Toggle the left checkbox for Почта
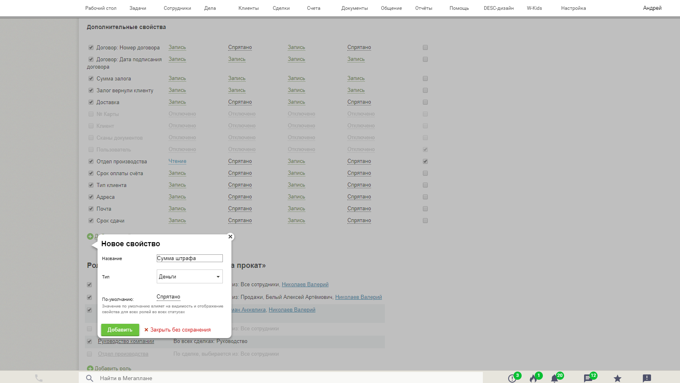This screenshot has height=383, width=680. click(91, 209)
